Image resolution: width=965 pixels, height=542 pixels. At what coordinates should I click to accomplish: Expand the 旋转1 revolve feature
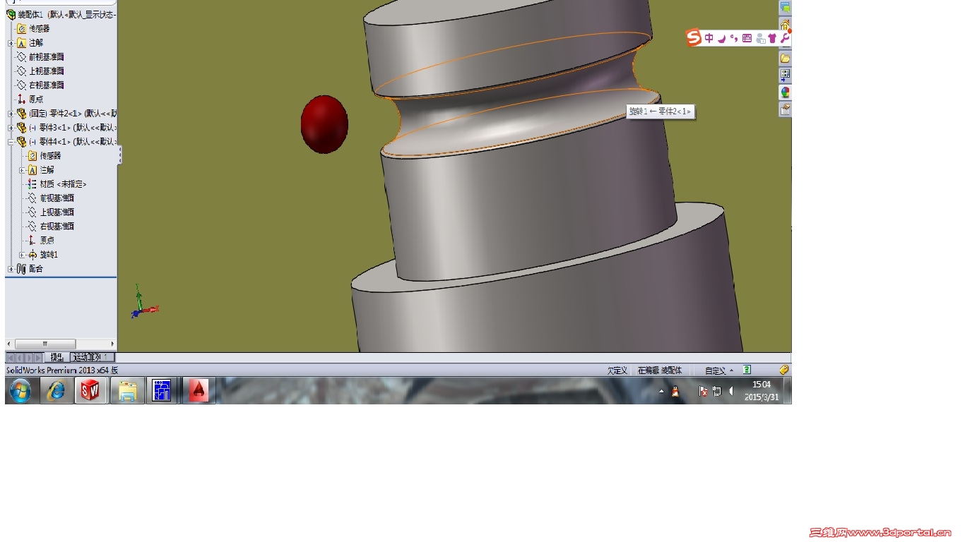click(x=22, y=255)
